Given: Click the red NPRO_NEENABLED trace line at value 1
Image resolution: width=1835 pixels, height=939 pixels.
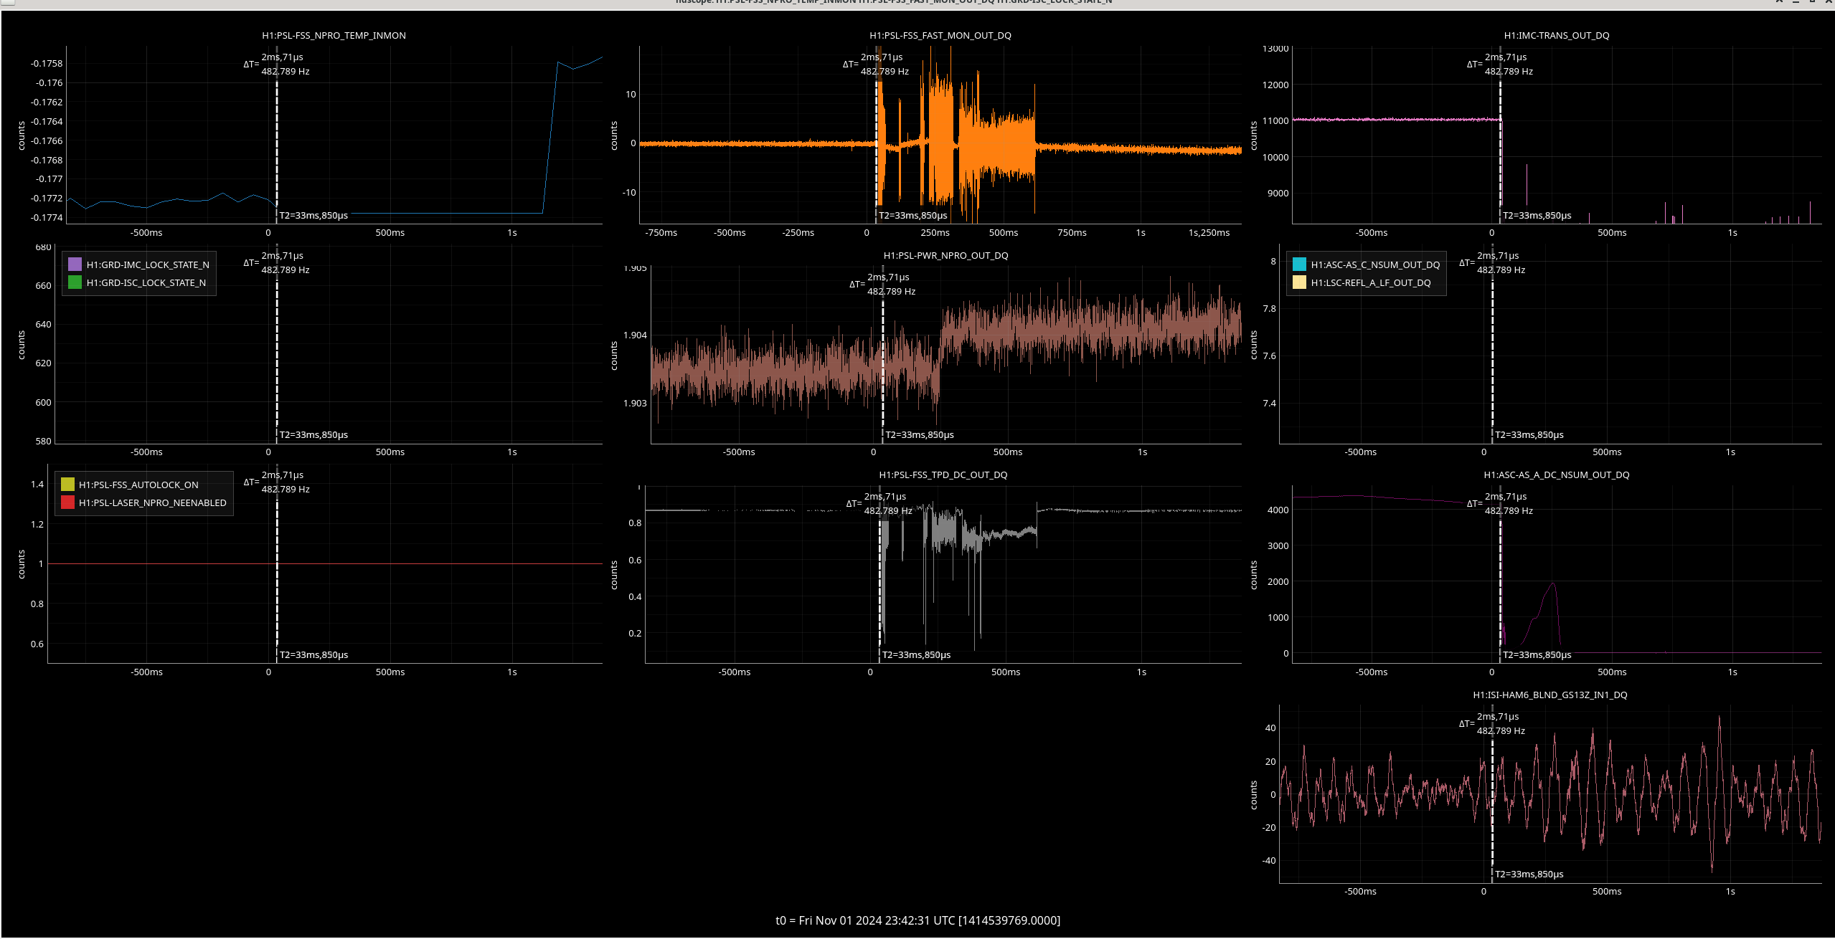Looking at the screenshot, I should click(324, 564).
